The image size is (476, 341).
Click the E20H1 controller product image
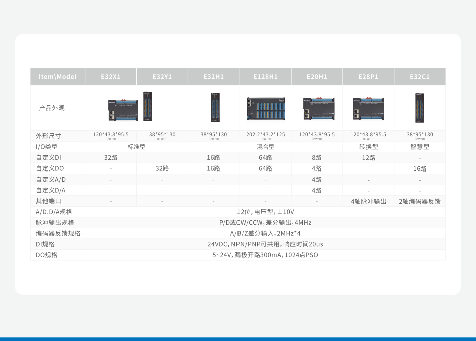(319, 109)
